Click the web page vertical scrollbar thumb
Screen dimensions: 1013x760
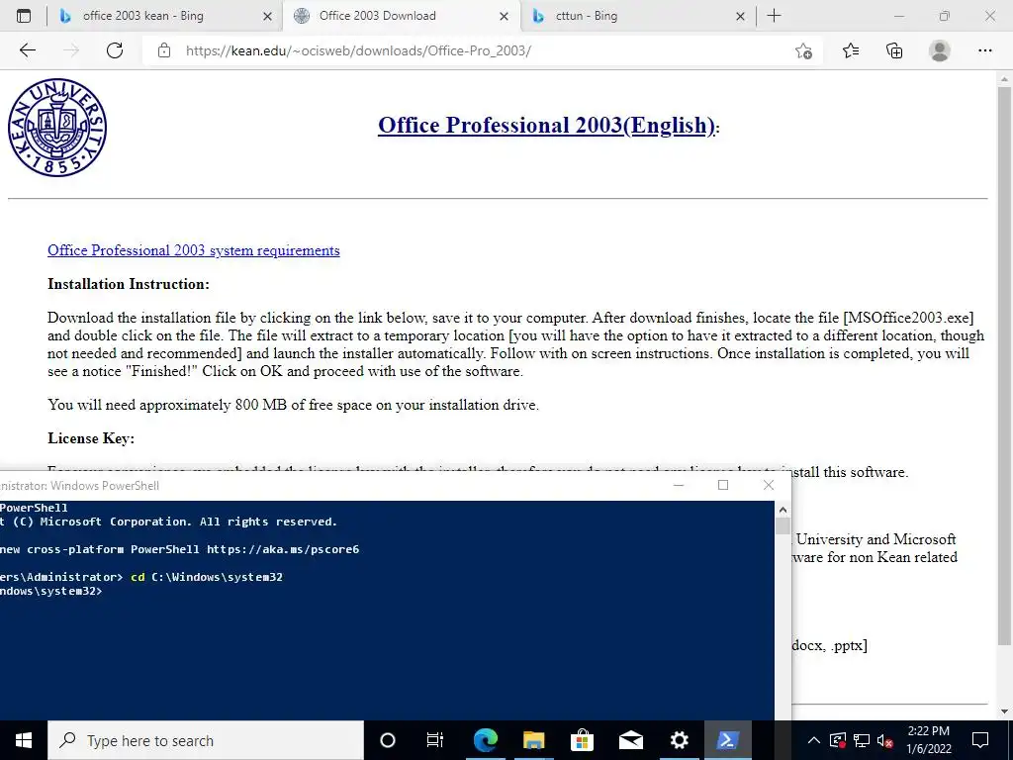pyautogui.click(x=1005, y=365)
